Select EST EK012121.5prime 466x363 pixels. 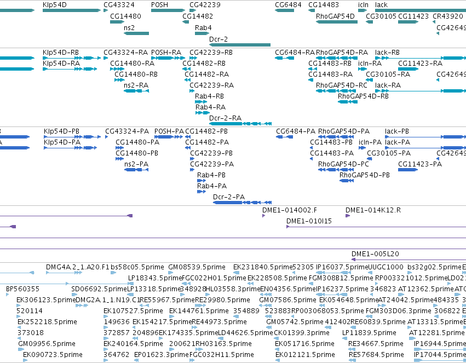(305, 355)
